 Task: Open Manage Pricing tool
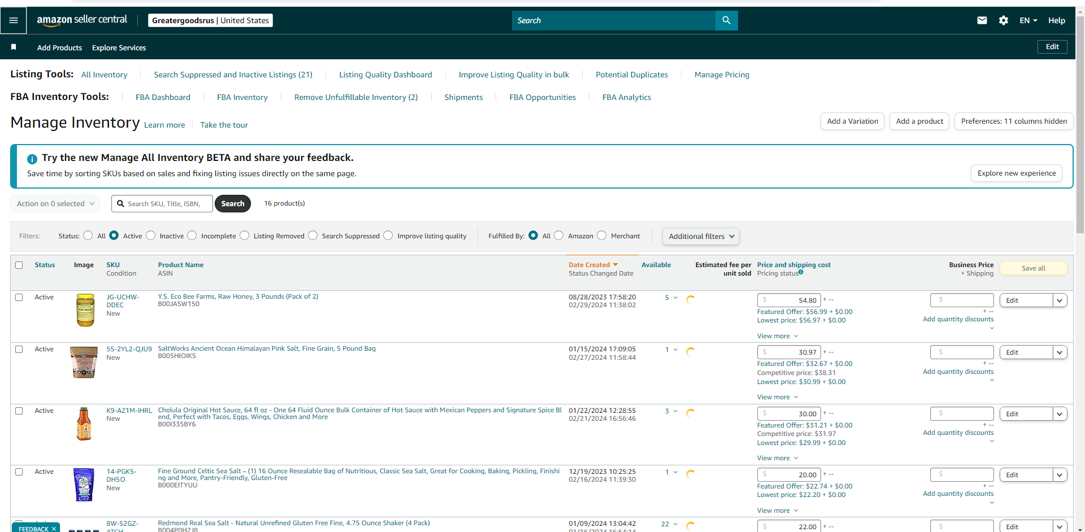coord(722,75)
